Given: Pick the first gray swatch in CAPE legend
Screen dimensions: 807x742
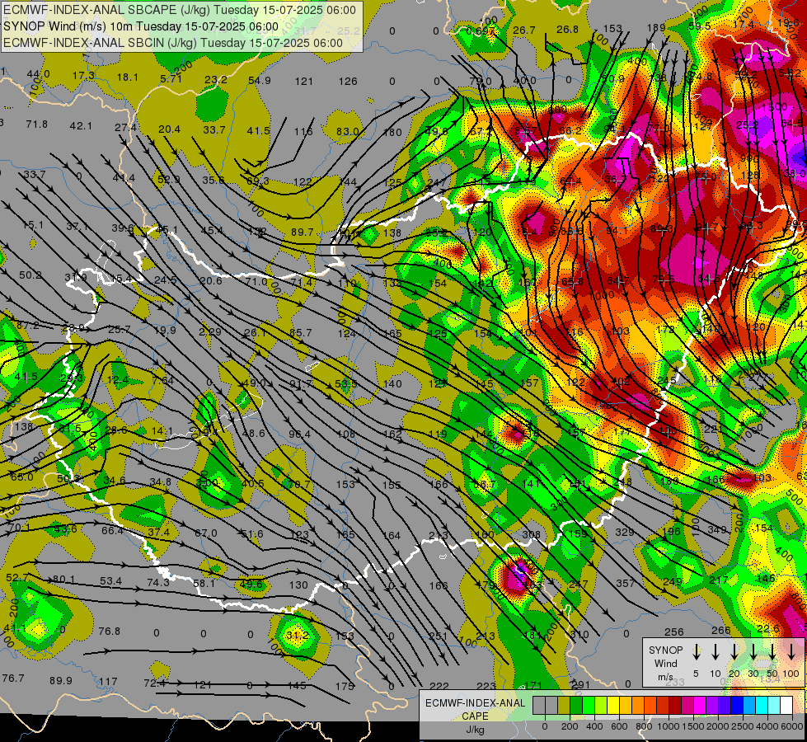Looking at the screenshot, I should click(539, 705).
